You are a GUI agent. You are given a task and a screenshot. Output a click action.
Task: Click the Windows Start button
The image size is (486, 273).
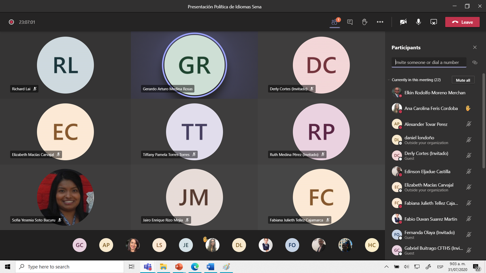7,267
